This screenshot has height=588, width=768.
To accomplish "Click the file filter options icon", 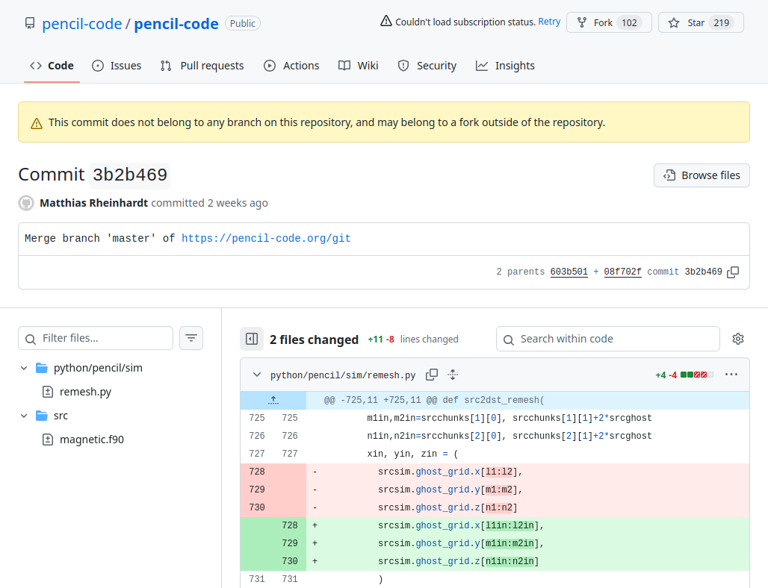I will [x=191, y=338].
